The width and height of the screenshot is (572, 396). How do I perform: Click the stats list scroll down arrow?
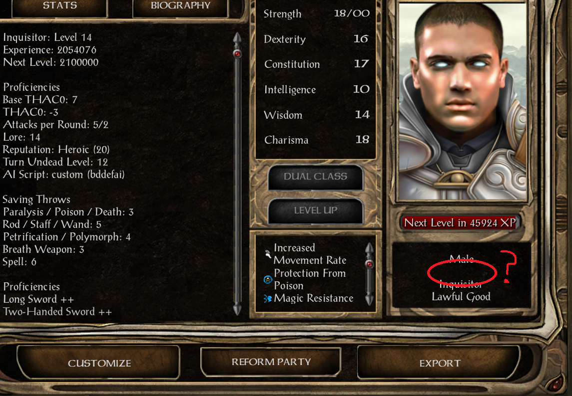click(x=237, y=308)
